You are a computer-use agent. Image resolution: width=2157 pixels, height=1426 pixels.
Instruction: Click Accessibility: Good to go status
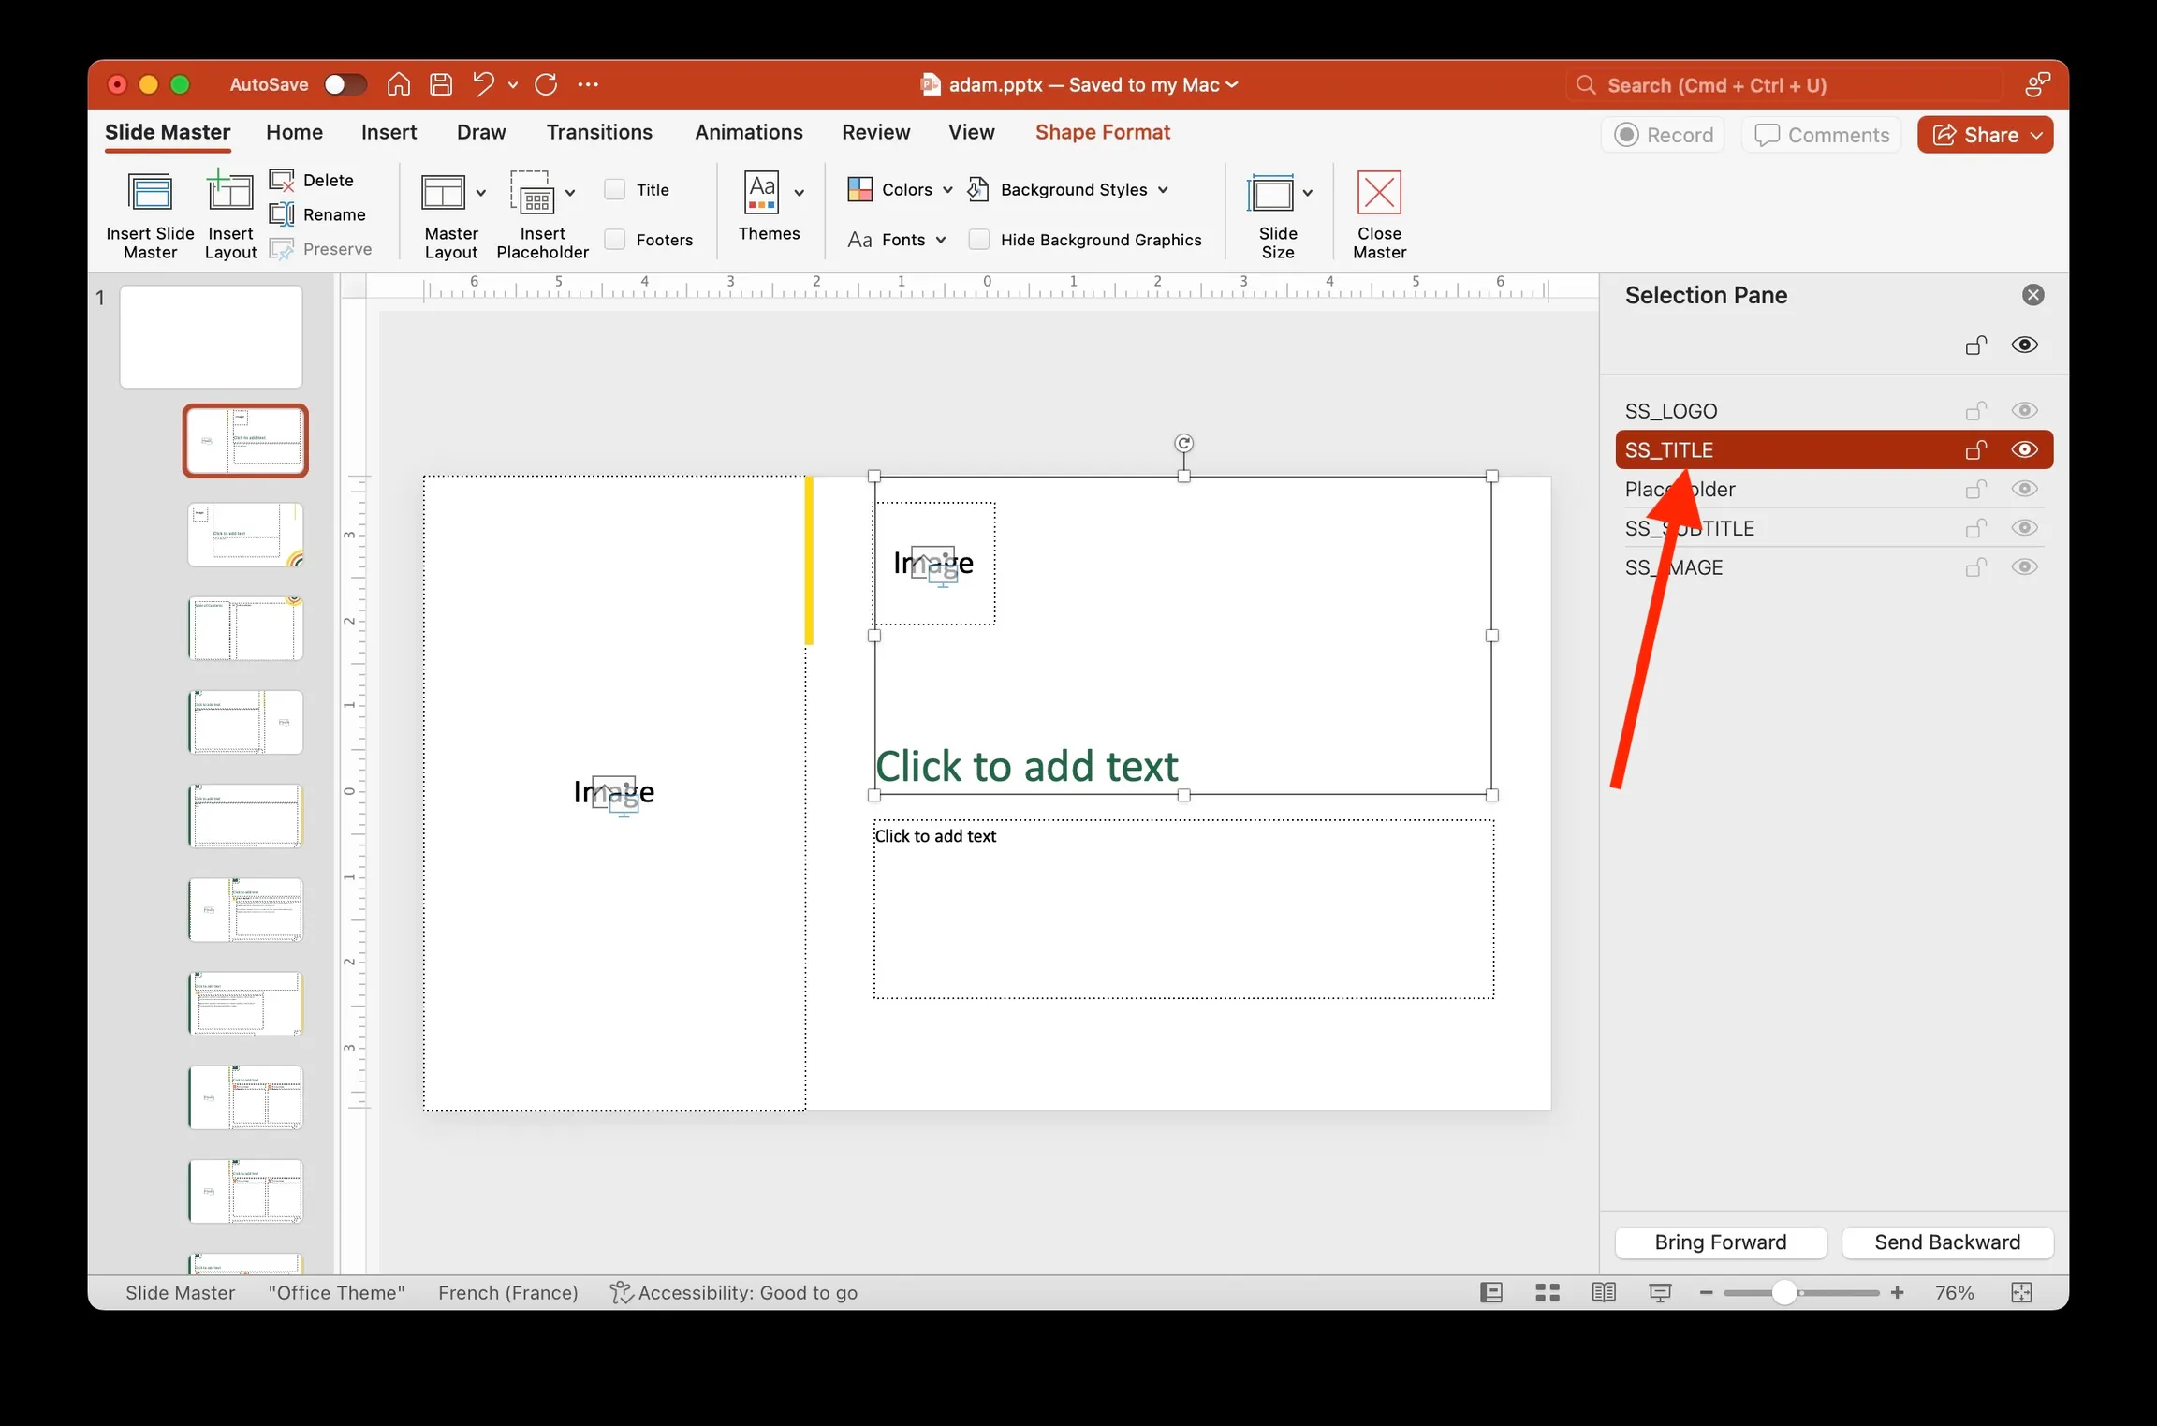click(733, 1292)
